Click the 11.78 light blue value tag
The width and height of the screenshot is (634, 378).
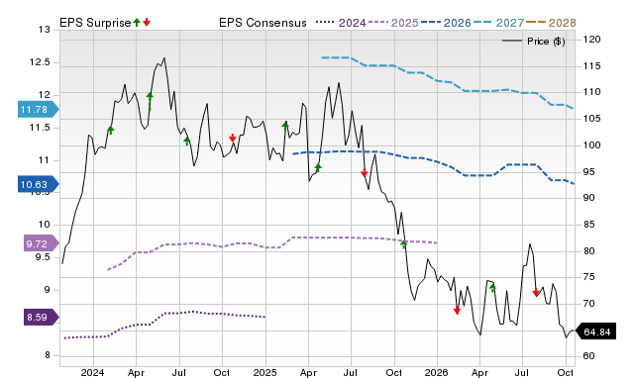pyautogui.click(x=38, y=110)
